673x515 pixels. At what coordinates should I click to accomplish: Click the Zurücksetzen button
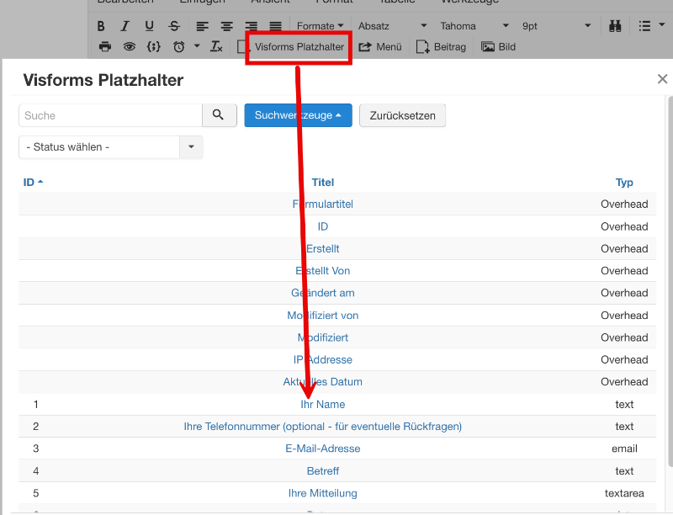(402, 115)
